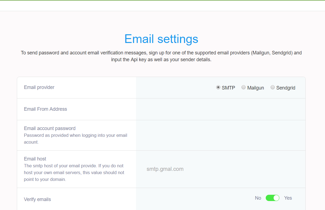This screenshot has width=325, height=210.
Task: Select the SMTP email provider option
Action: (x=218, y=87)
